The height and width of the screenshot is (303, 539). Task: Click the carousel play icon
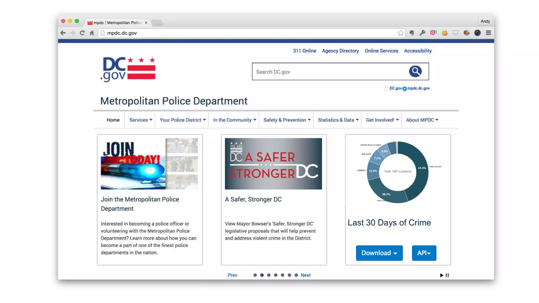pyautogui.click(x=441, y=275)
